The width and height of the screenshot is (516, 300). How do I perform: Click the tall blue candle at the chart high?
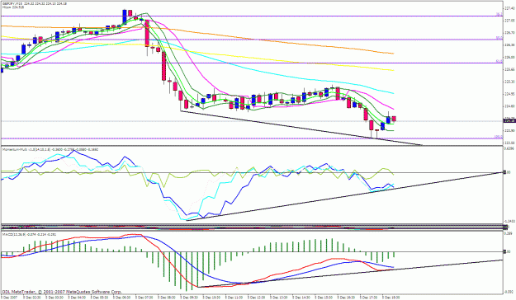point(125,16)
